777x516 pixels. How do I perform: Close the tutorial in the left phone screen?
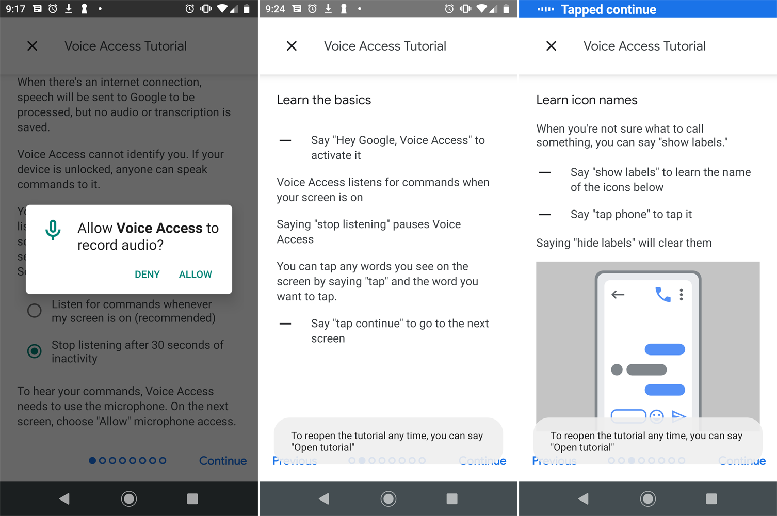coord(32,46)
